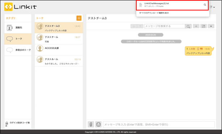Open the user account dropdown arrow

click(214, 7)
